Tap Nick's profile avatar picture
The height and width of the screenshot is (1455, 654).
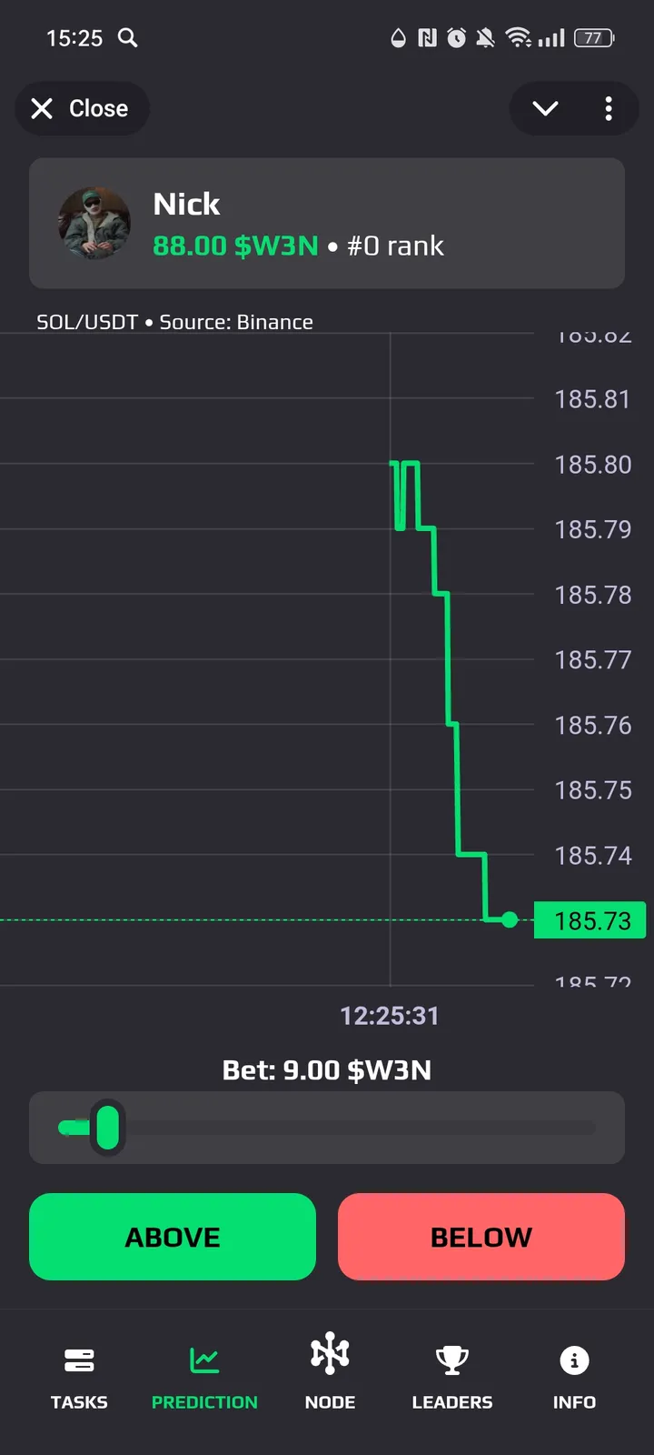coord(94,224)
